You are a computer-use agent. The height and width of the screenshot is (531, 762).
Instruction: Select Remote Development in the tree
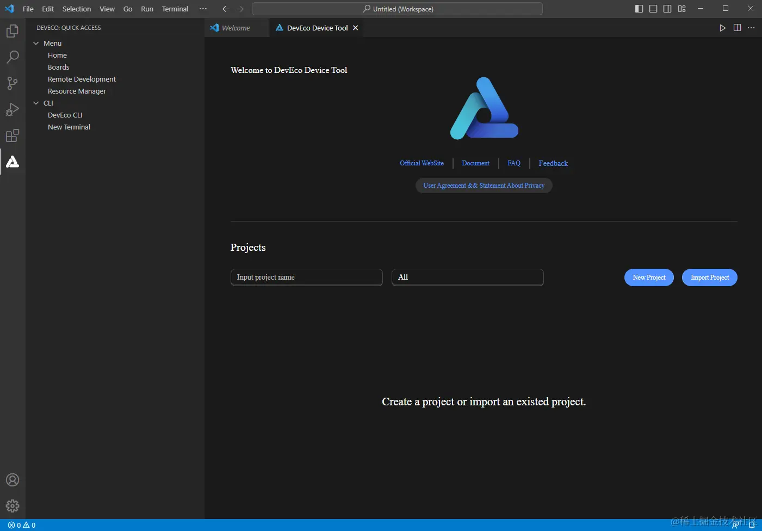pos(82,79)
